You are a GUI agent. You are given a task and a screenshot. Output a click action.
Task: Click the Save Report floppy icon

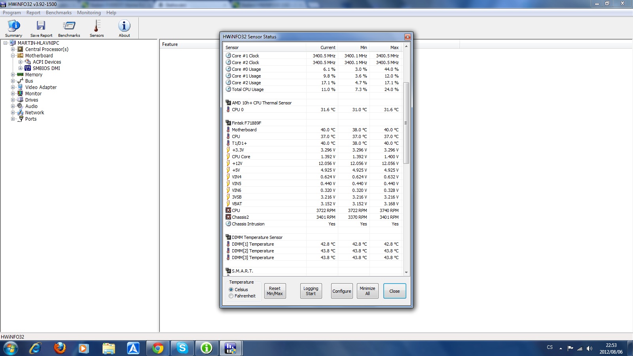pos(41,26)
